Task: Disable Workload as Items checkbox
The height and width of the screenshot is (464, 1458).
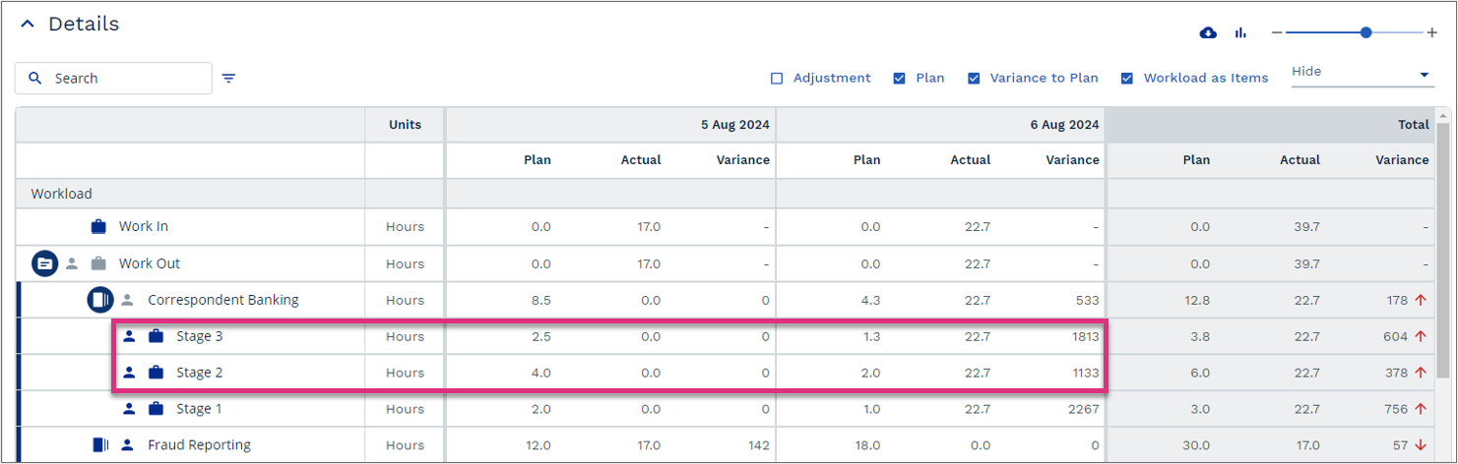Action: [x=1127, y=78]
